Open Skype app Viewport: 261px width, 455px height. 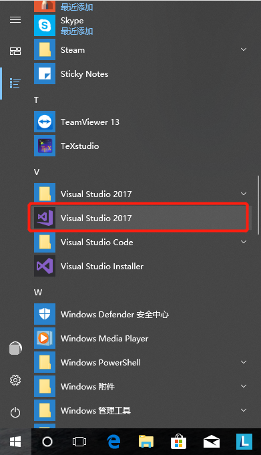pos(138,25)
